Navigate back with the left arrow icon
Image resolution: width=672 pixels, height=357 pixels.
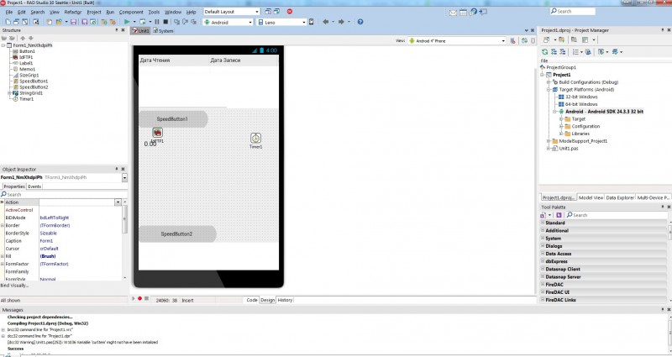pyautogui.click(x=326, y=22)
